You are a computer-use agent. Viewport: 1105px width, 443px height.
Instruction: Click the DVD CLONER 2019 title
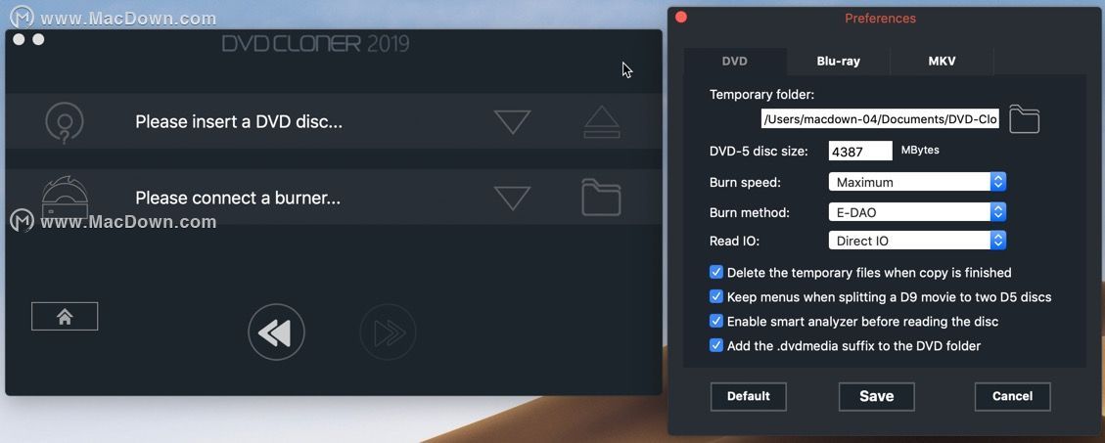pos(316,44)
